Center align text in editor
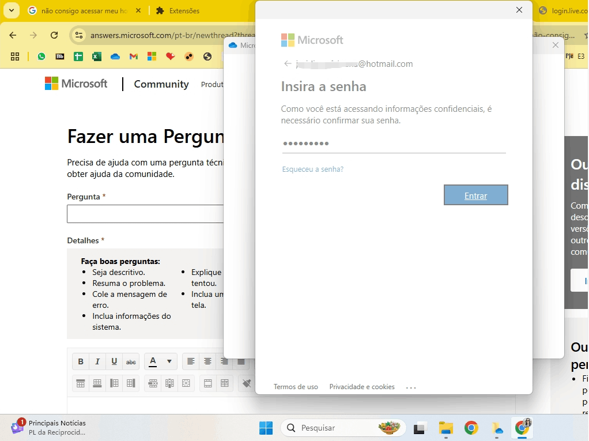The image size is (589, 441). (207, 361)
